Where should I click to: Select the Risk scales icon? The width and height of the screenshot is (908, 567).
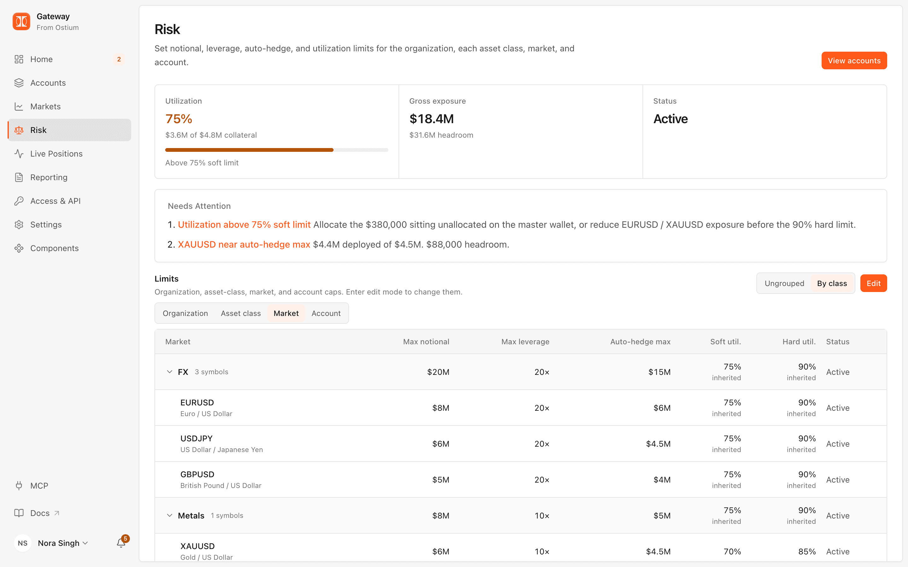pos(19,130)
